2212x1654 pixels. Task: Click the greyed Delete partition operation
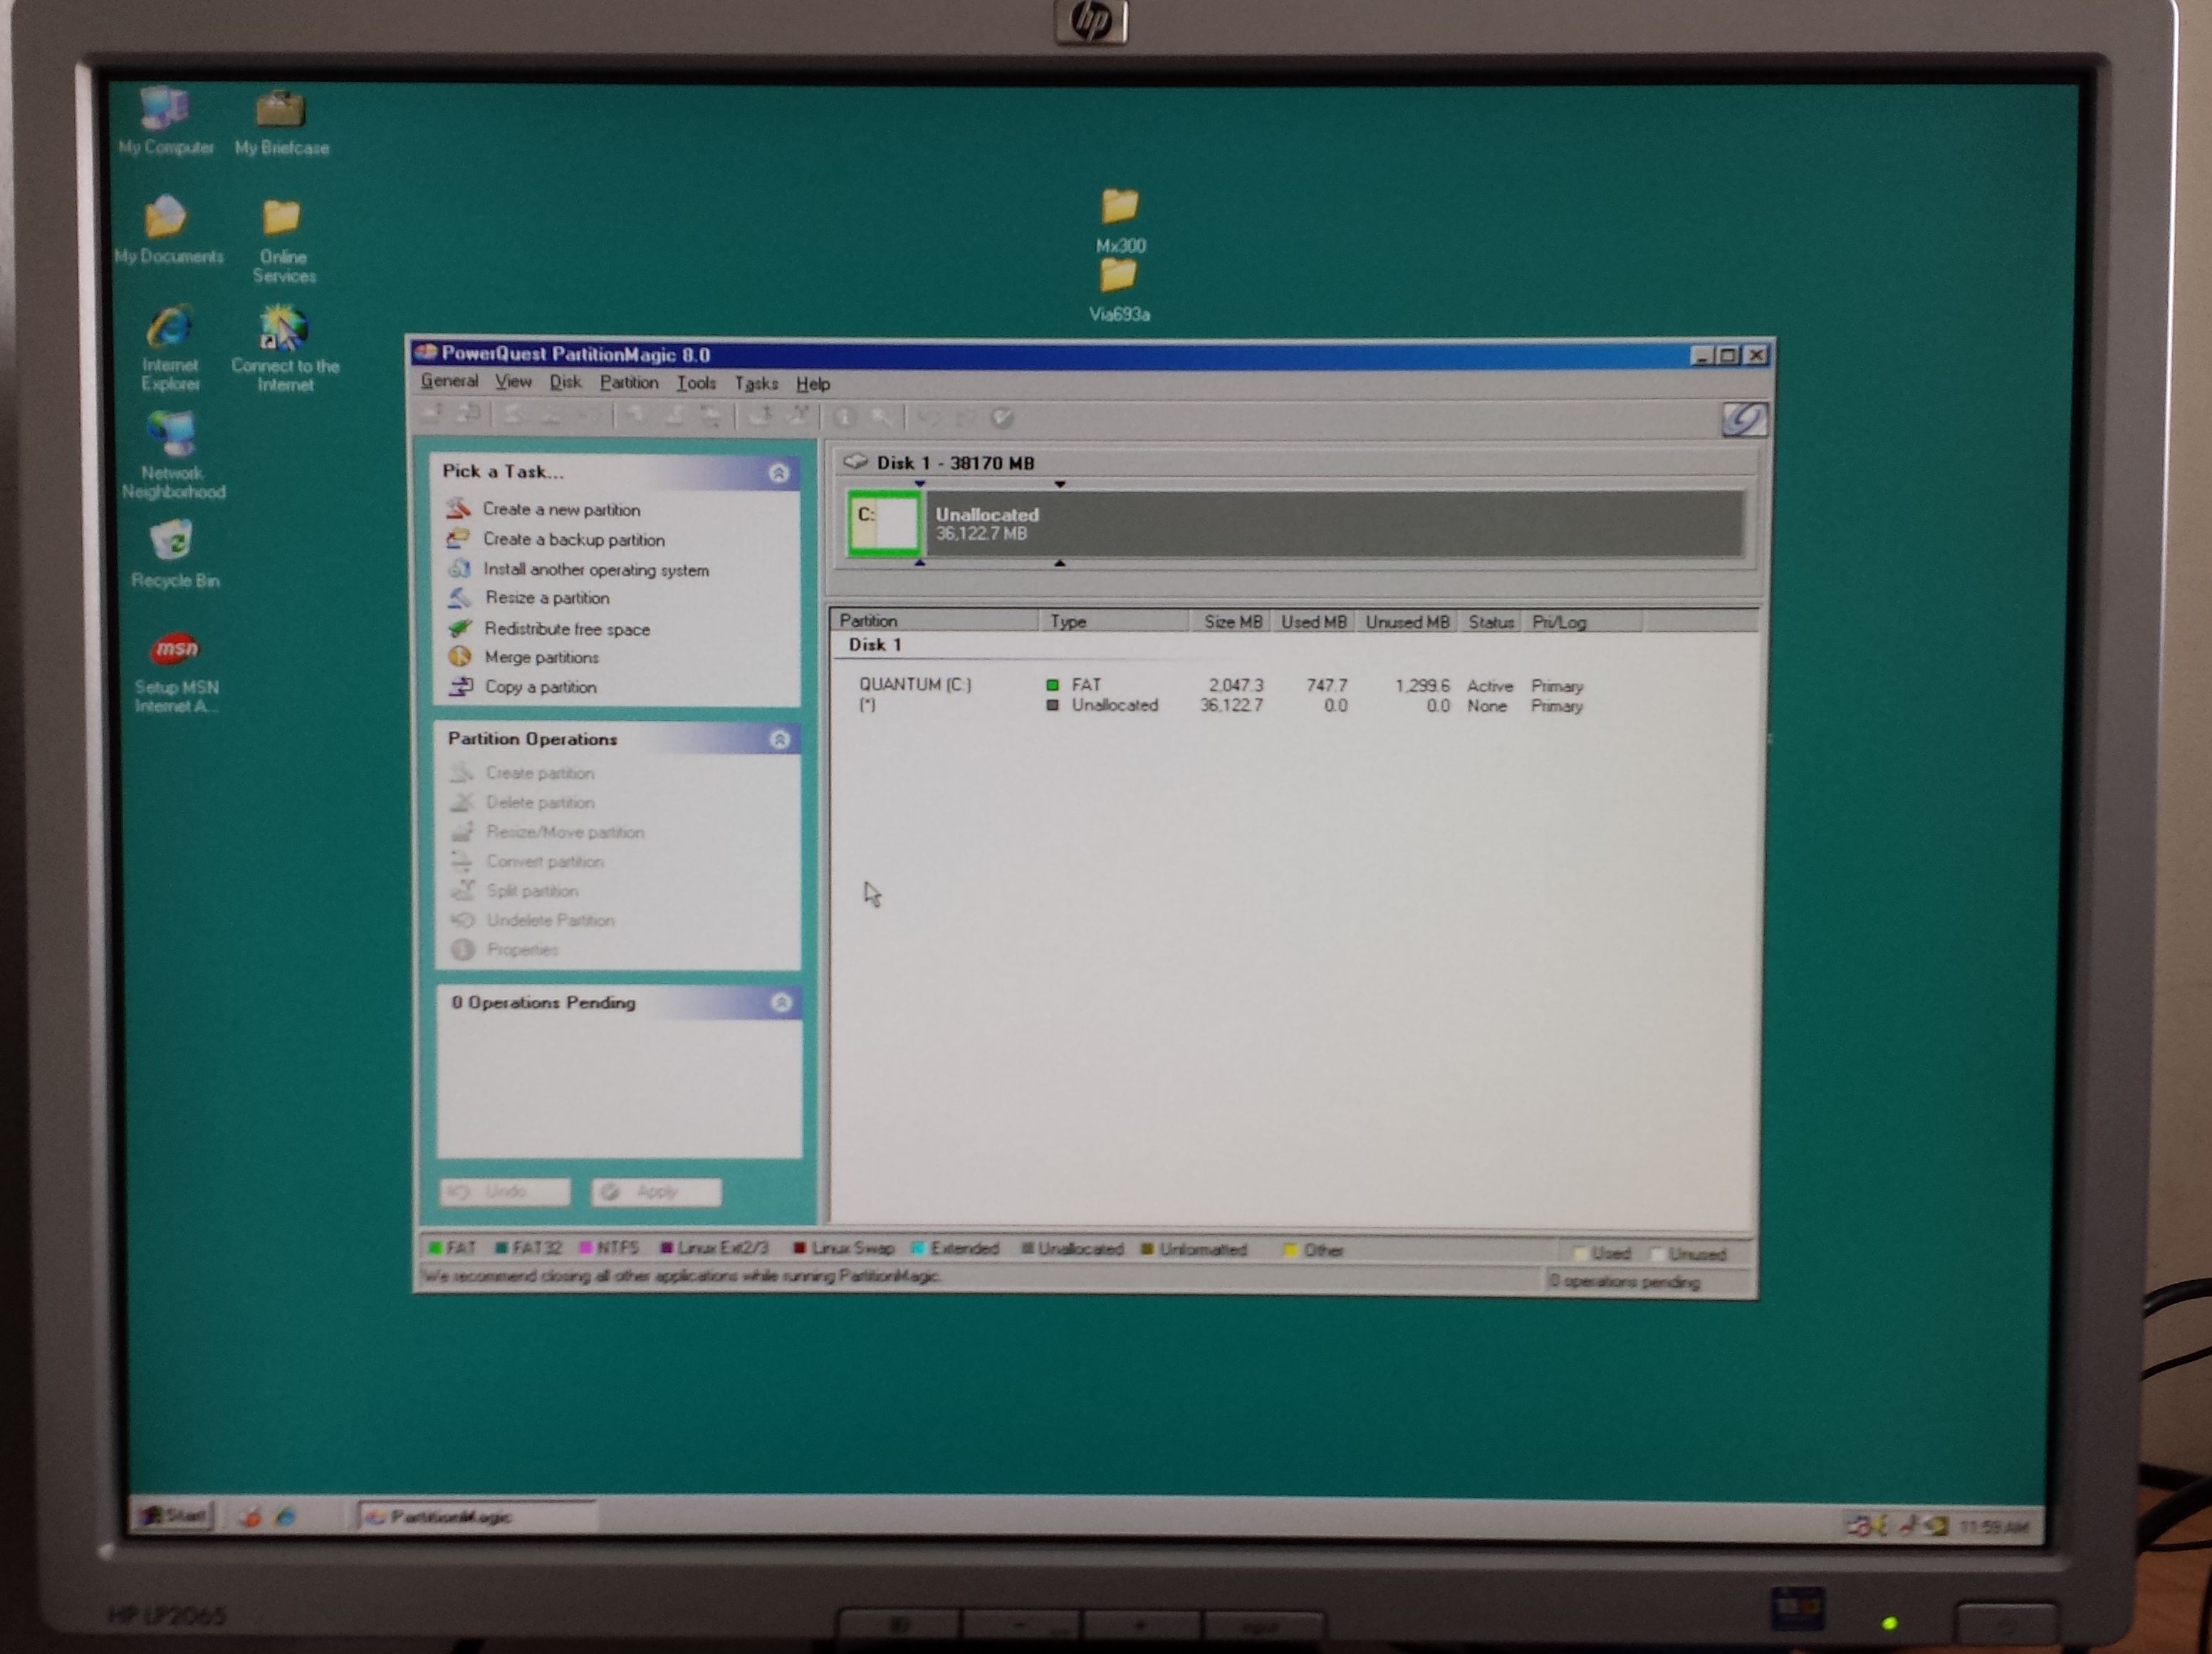click(x=522, y=802)
